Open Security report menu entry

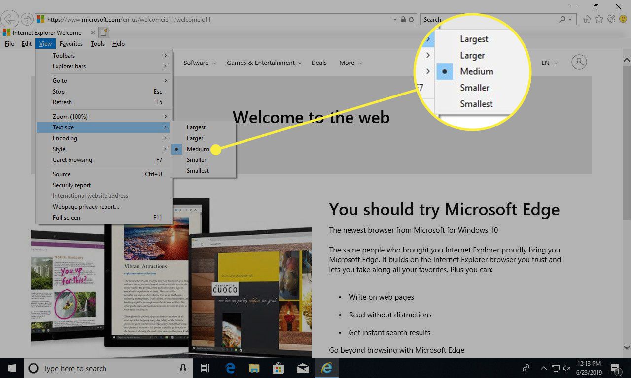pos(104,185)
